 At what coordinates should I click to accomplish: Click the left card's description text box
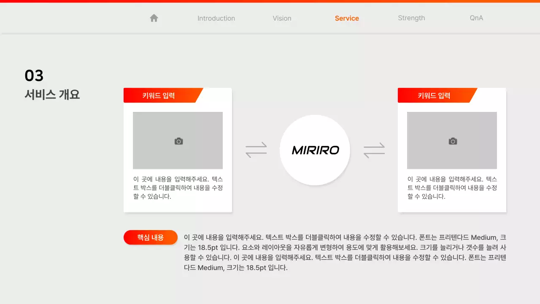tap(178, 187)
